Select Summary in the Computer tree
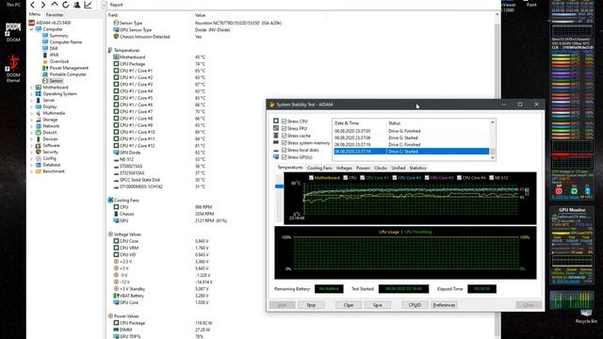Image resolution: width=603 pixels, height=339 pixels. tap(58, 36)
